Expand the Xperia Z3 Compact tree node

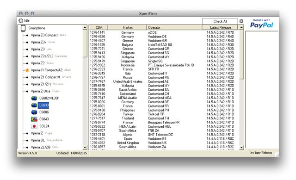[27, 35]
